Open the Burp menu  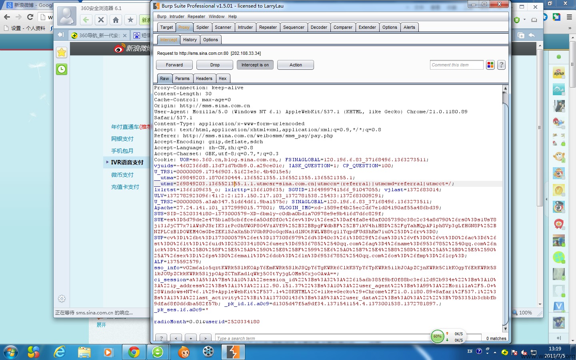(162, 16)
